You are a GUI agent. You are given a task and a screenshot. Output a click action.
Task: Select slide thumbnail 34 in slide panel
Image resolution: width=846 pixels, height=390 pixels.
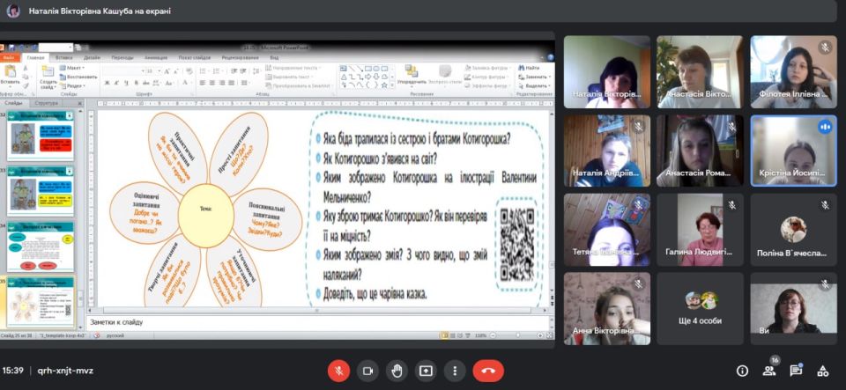click(x=41, y=247)
